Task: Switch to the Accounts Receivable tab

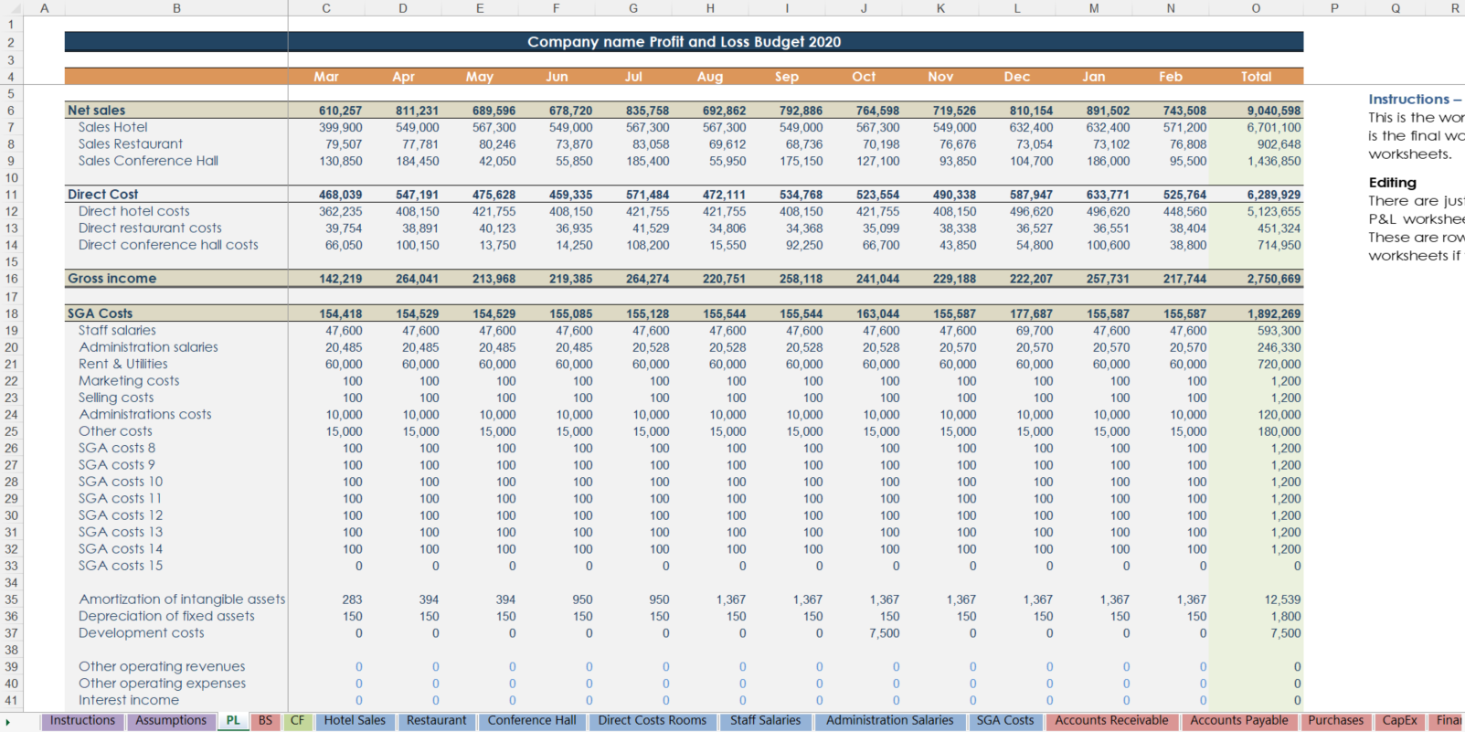Action: (1111, 721)
